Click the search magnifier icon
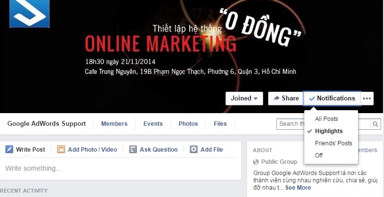 tap(375, 124)
